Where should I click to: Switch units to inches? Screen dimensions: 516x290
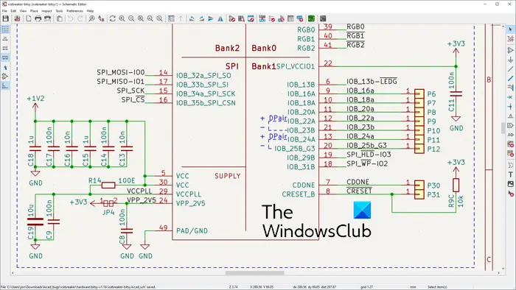click(x=5, y=39)
